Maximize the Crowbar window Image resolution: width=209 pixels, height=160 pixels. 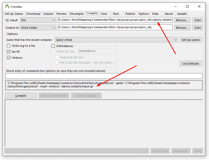pos(187,7)
